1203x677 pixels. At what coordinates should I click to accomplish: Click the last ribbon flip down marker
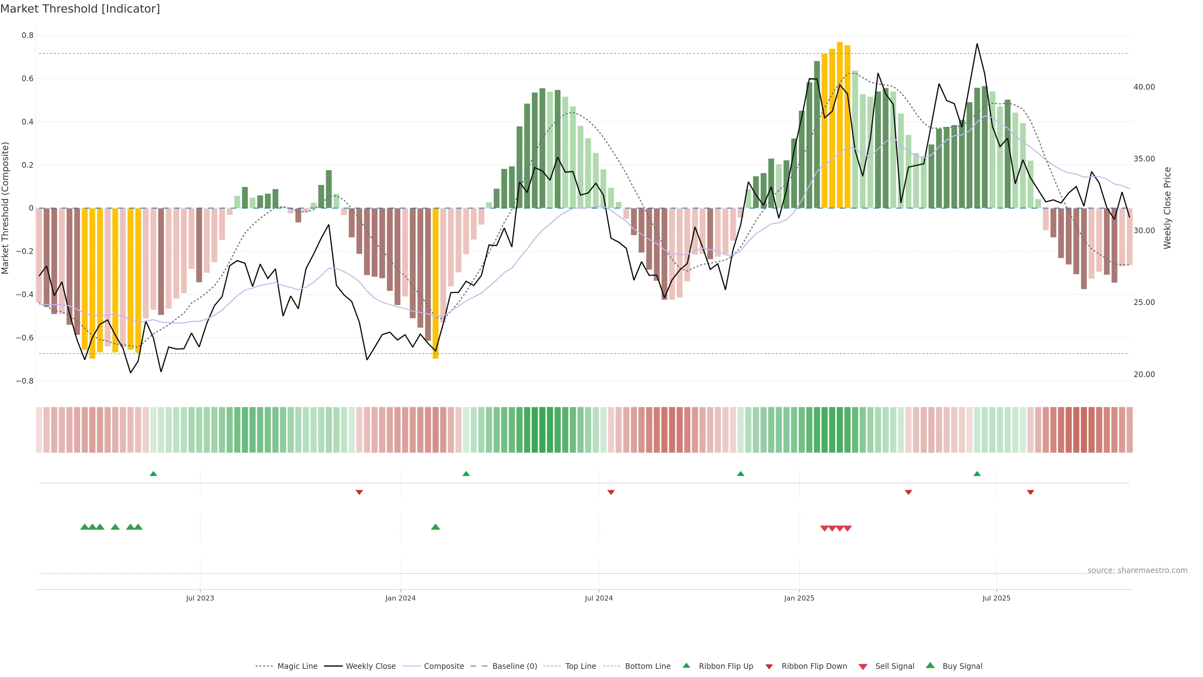[x=1030, y=492]
